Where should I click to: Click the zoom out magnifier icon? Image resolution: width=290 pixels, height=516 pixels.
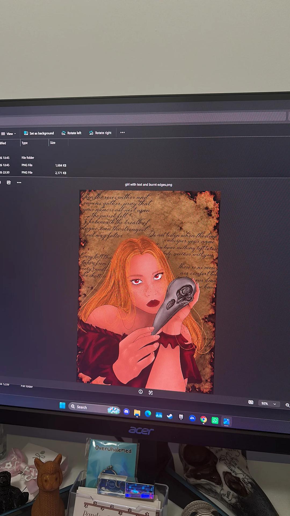tap(287, 405)
